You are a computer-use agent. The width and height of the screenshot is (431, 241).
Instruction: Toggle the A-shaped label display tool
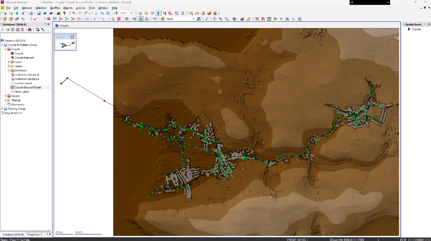coord(147,19)
